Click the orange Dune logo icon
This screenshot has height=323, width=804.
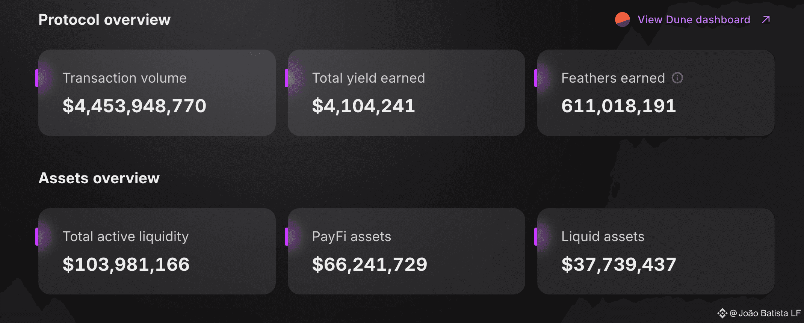coord(622,20)
